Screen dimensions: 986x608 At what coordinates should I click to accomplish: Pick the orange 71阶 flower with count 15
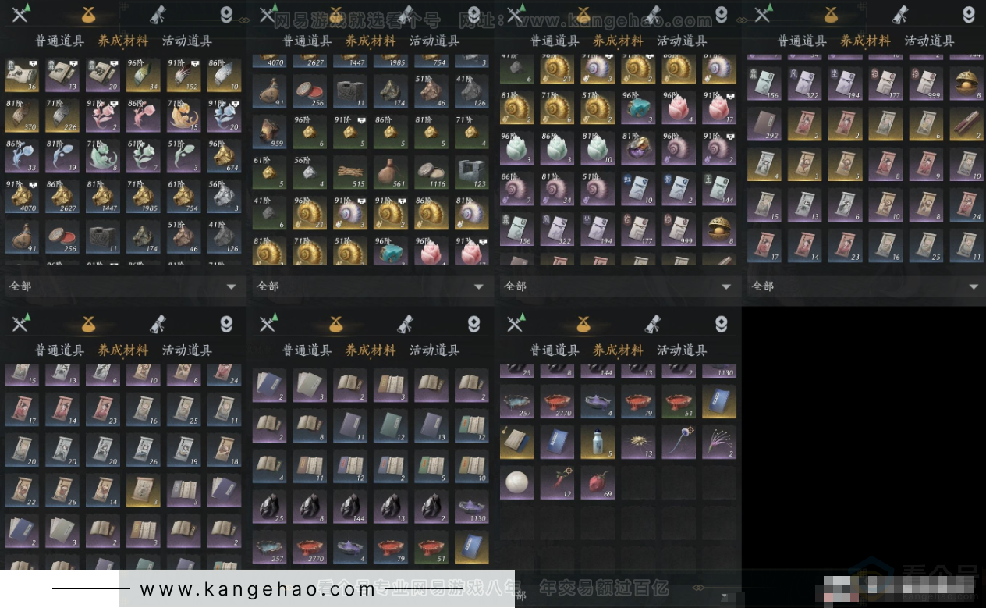pyautogui.click(x=183, y=116)
